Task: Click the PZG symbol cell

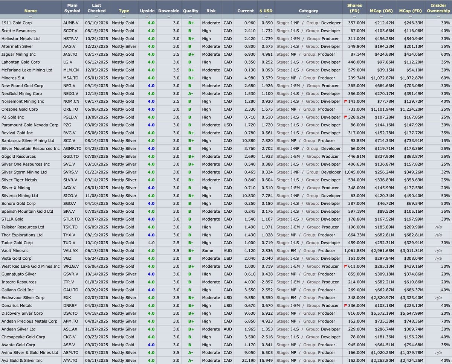Action: click(x=67, y=125)
